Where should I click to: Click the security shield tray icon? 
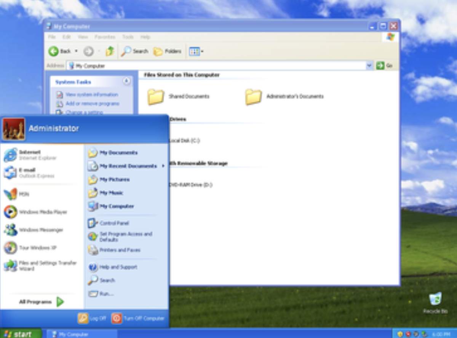click(400, 334)
